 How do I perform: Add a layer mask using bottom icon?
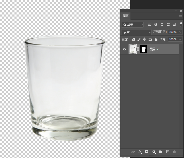pos(147,152)
